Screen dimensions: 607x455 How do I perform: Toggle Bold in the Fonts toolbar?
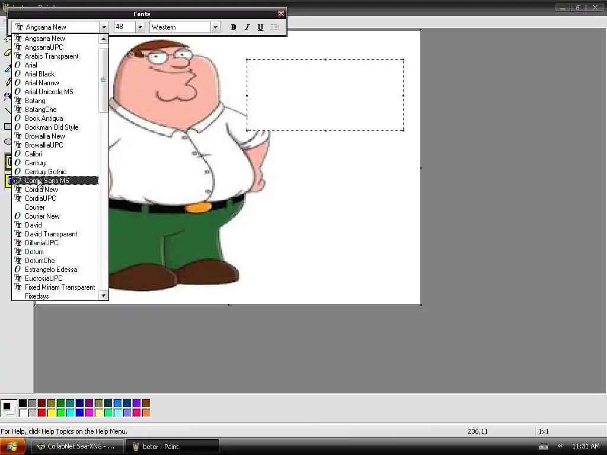(234, 27)
